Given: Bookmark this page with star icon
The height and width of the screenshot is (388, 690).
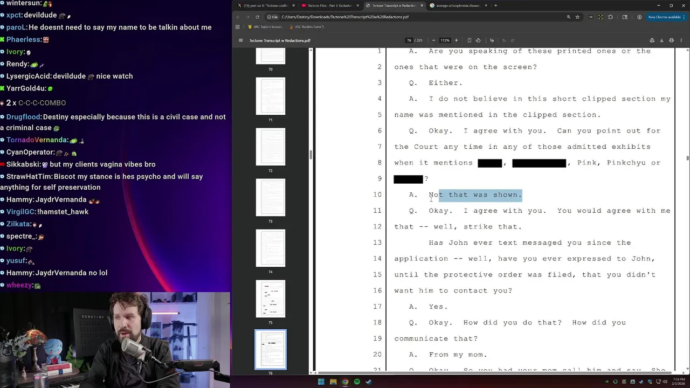Looking at the screenshot, I should coord(577,17).
